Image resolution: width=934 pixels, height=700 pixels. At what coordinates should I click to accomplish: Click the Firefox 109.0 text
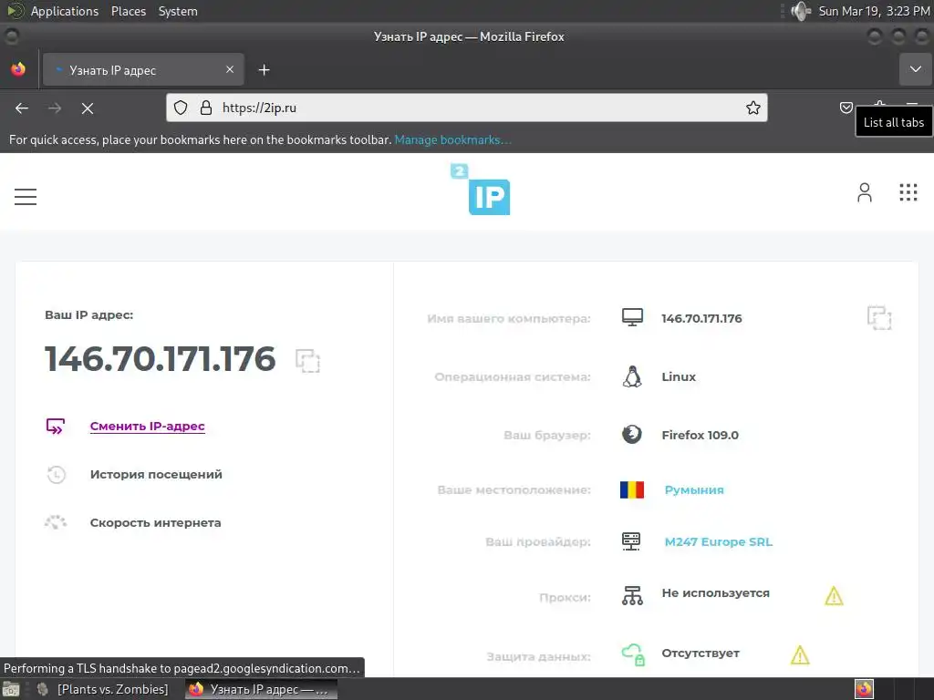click(700, 435)
